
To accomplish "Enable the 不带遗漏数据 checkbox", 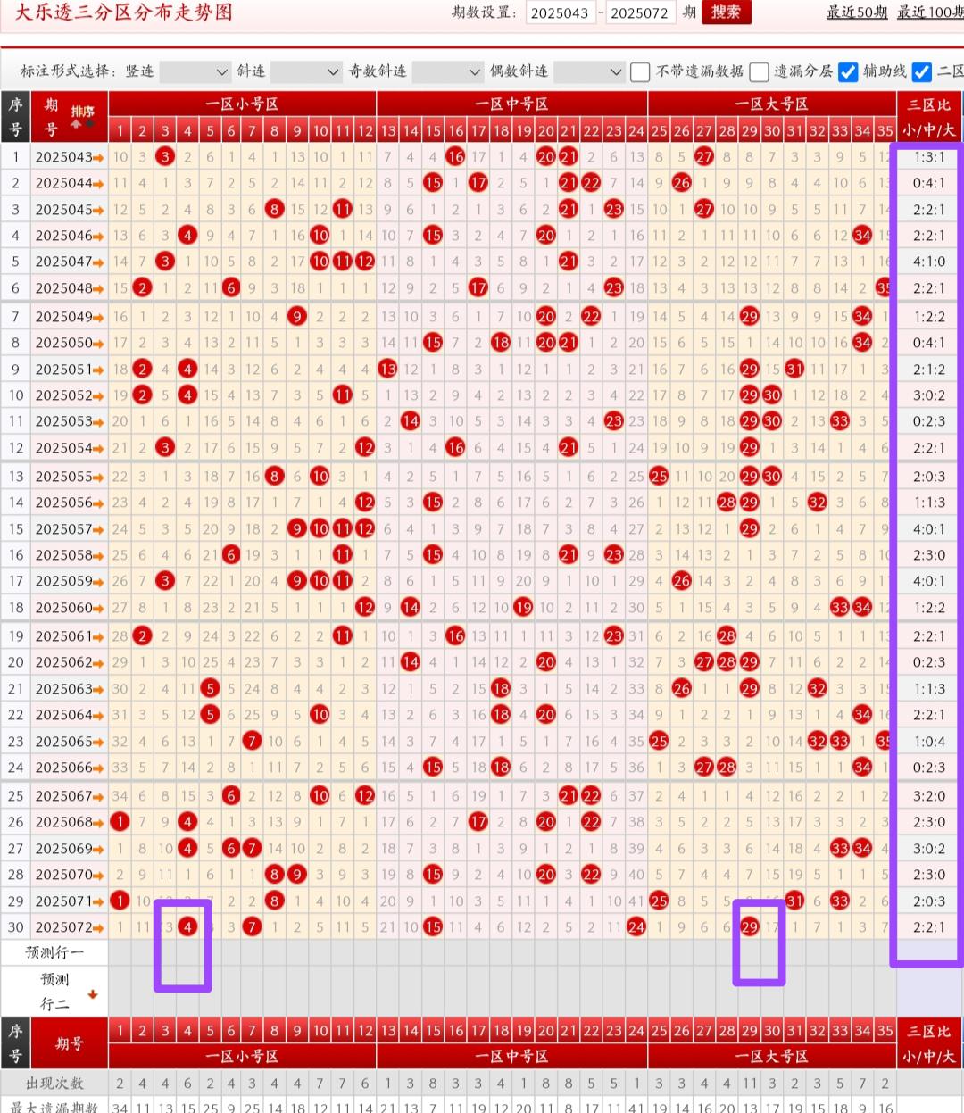I will click(640, 71).
